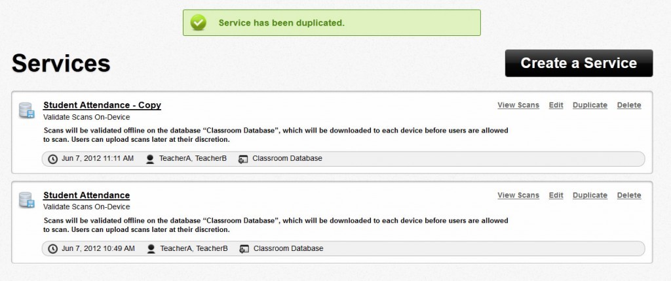Delete the original Student Attendance service
671x281 pixels.
[629, 195]
